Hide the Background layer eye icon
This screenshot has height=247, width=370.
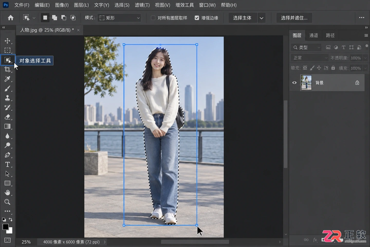pos(294,83)
